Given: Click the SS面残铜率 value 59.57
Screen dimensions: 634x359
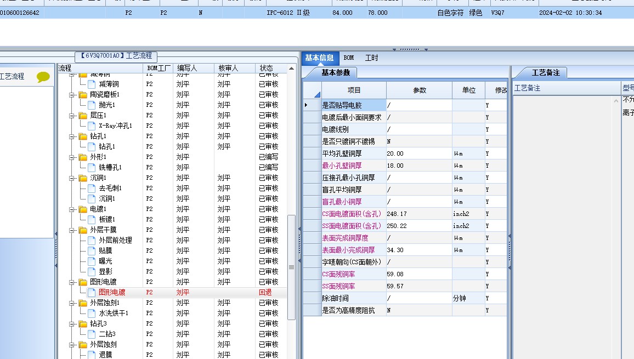Looking at the screenshot, I should coord(419,286).
